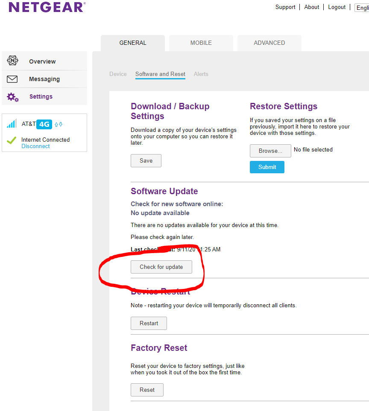The image size is (369, 411).
Task: Submit the restore settings file
Action: [x=267, y=167]
